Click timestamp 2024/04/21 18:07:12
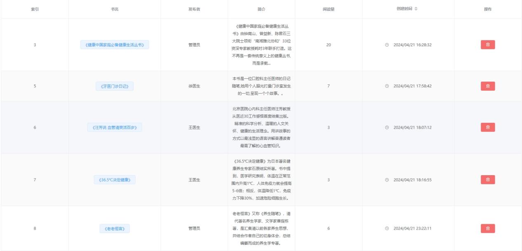522x251 pixels. (412, 127)
